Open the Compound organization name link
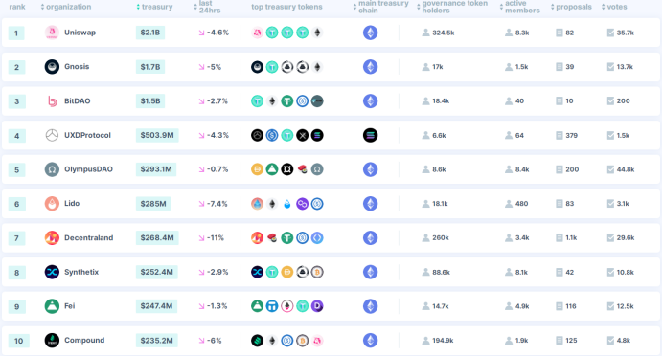Image resolution: width=663 pixels, height=356 pixels. click(84, 341)
